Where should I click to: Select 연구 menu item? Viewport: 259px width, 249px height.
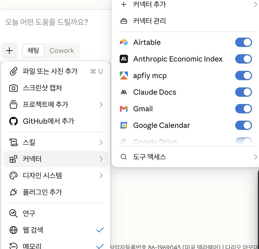pos(56,213)
